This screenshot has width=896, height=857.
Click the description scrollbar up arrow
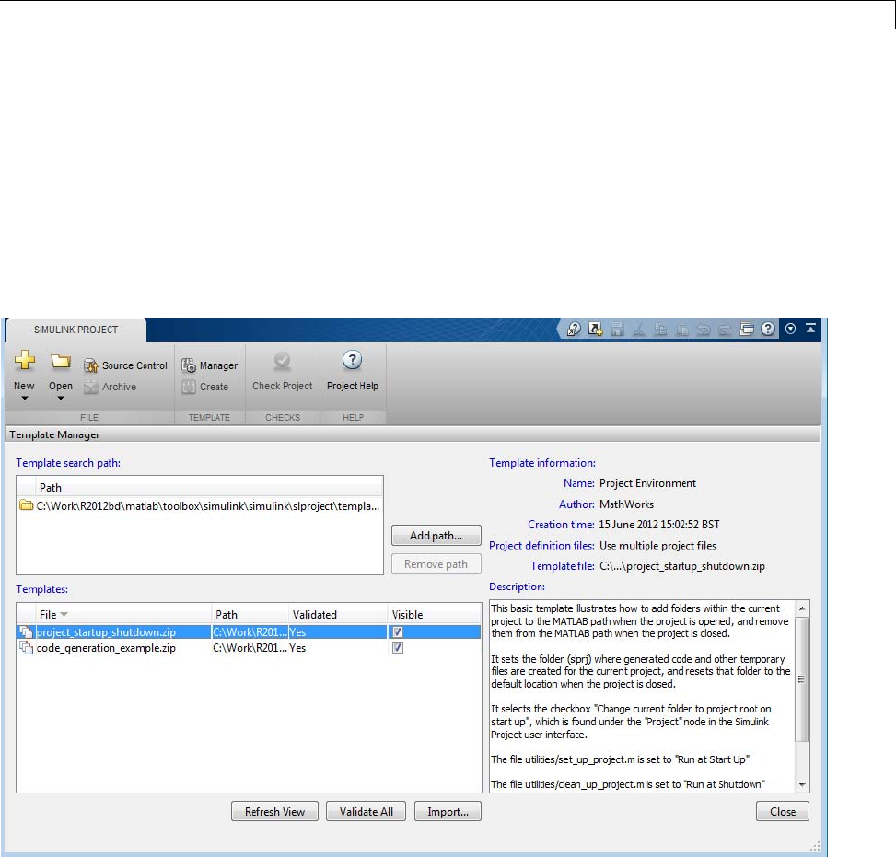pos(802,608)
